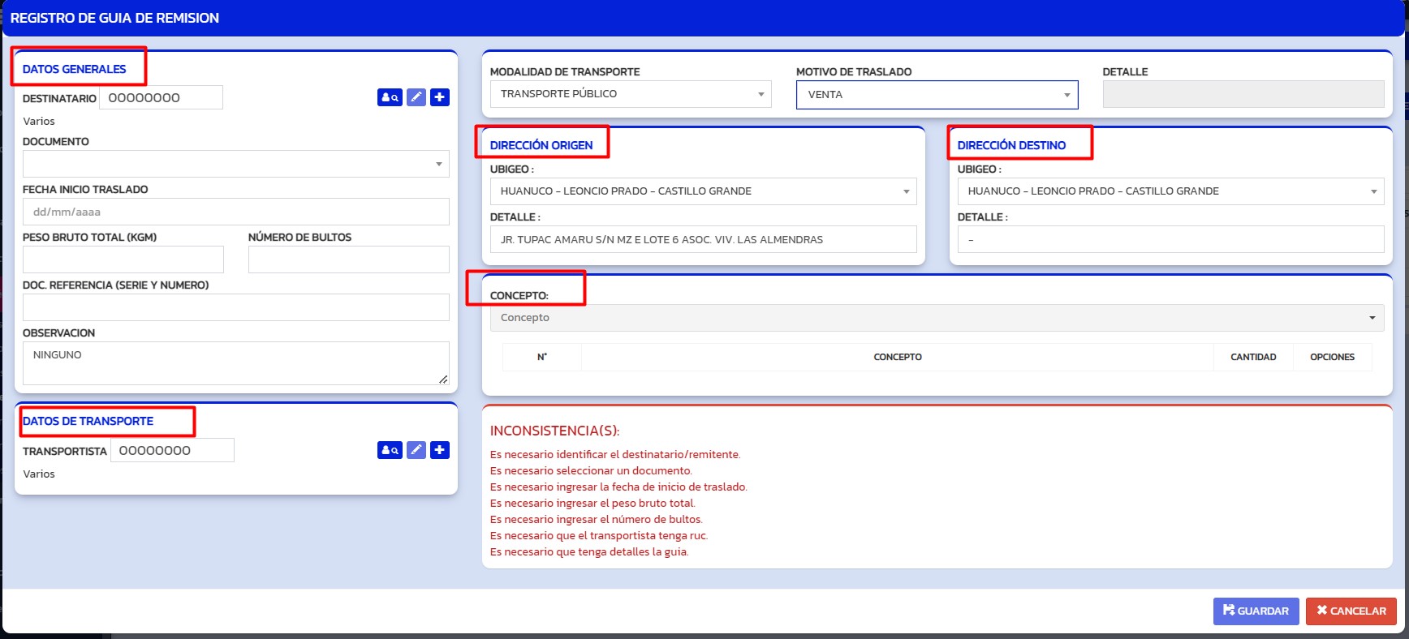This screenshot has width=1409, height=639.
Task: Edit the destinatario with the pencil icon
Action: coord(416,97)
